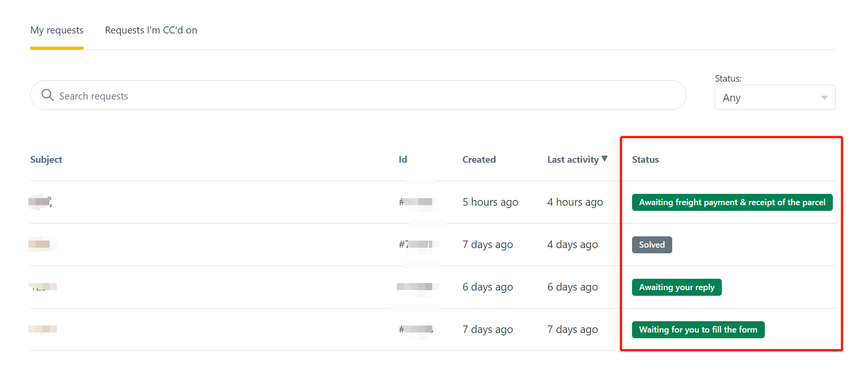Switch to the My requests tab
The width and height of the screenshot is (864, 375).
(x=57, y=30)
